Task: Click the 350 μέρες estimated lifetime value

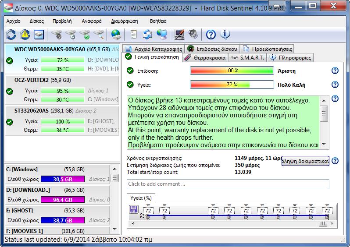Action: pyautogui.click(x=247, y=165)
